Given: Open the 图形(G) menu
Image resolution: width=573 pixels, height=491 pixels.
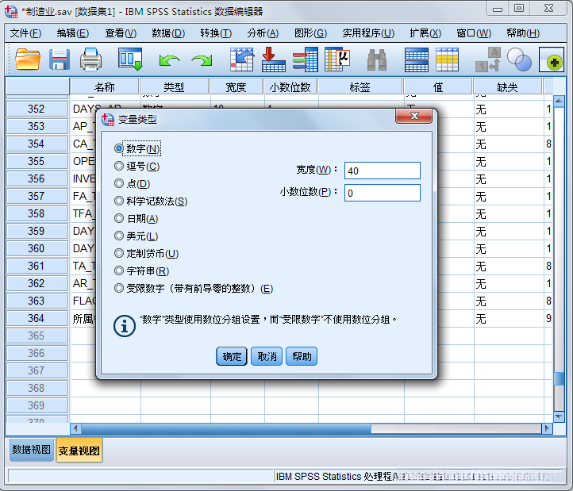Looking at the screenshot, I should (x=310, y=33).
